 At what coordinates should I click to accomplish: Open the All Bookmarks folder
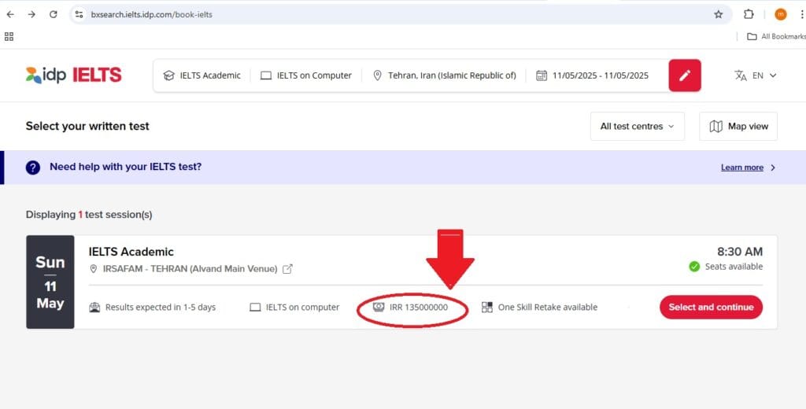[775, 36]
